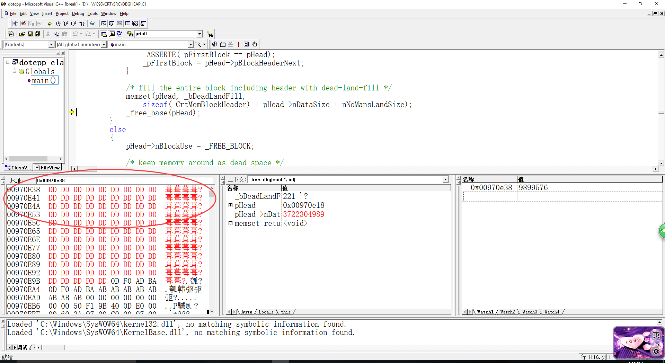Switch to the FileView tab
Image resolution: width=665 pixels, height=363 pixels.
pos(47,168)
